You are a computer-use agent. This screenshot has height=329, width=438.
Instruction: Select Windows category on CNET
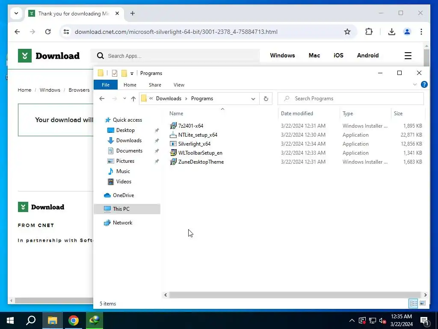coord(282,55)
